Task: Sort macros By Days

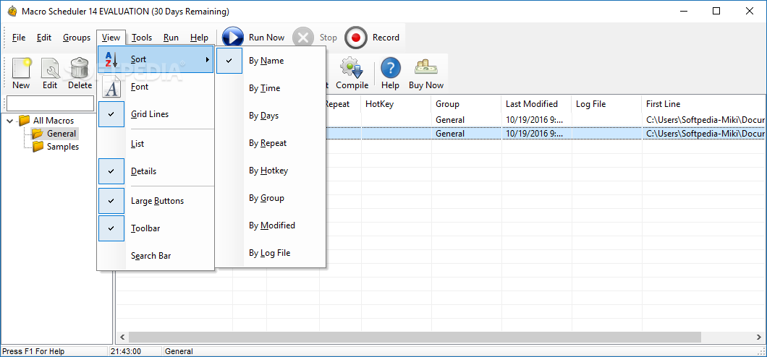Action: coord(271,116)
